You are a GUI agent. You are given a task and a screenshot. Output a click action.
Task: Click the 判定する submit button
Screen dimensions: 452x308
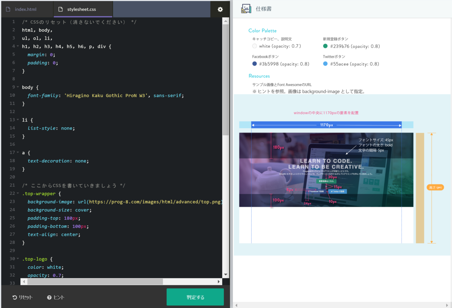[x=195, y=297]
